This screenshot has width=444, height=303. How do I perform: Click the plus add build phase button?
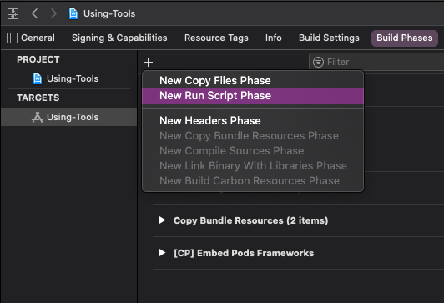148,62
